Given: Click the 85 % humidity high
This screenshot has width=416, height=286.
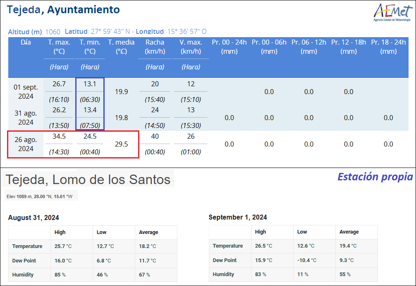Looking at the screenshot, I should click(x=60, y=275).
